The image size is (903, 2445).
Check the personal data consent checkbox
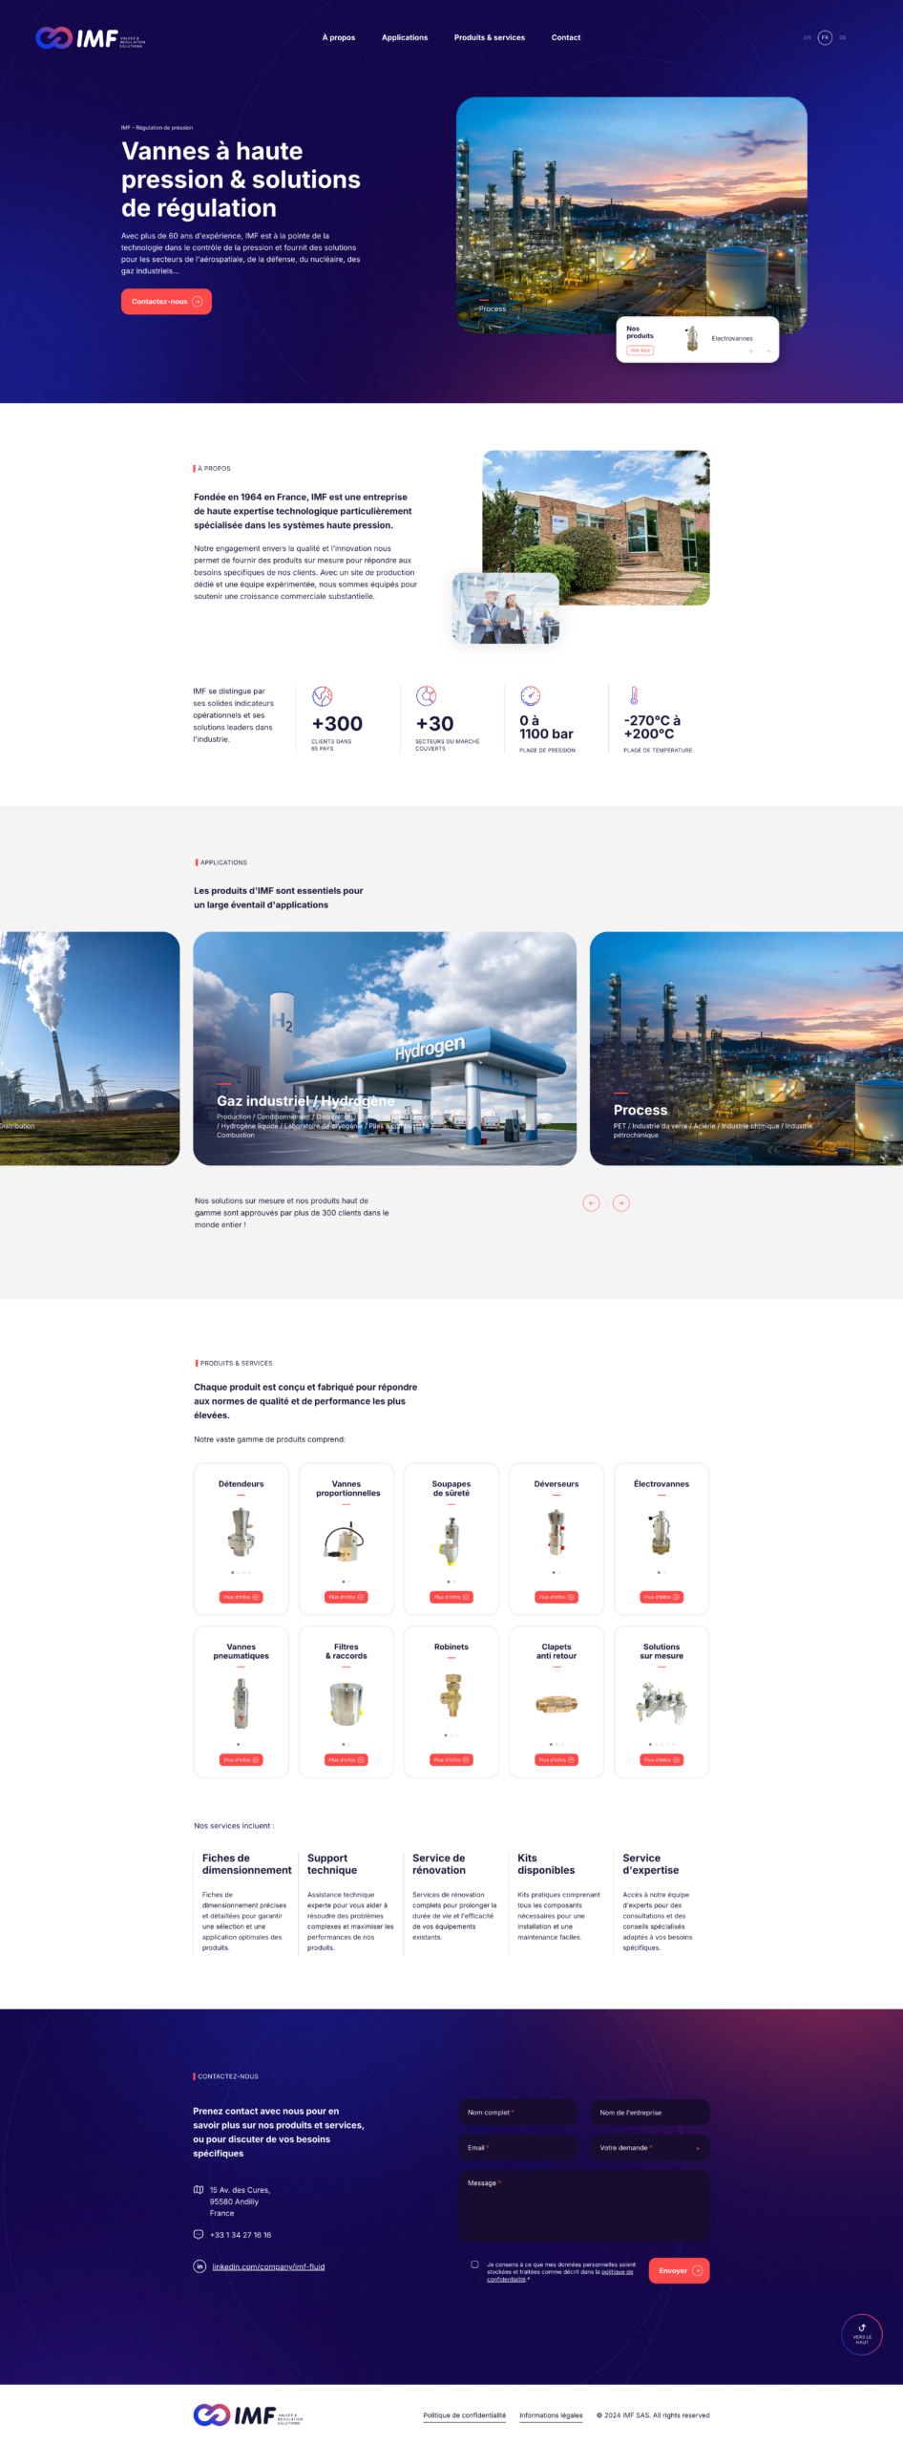(x=474, y=2264)
